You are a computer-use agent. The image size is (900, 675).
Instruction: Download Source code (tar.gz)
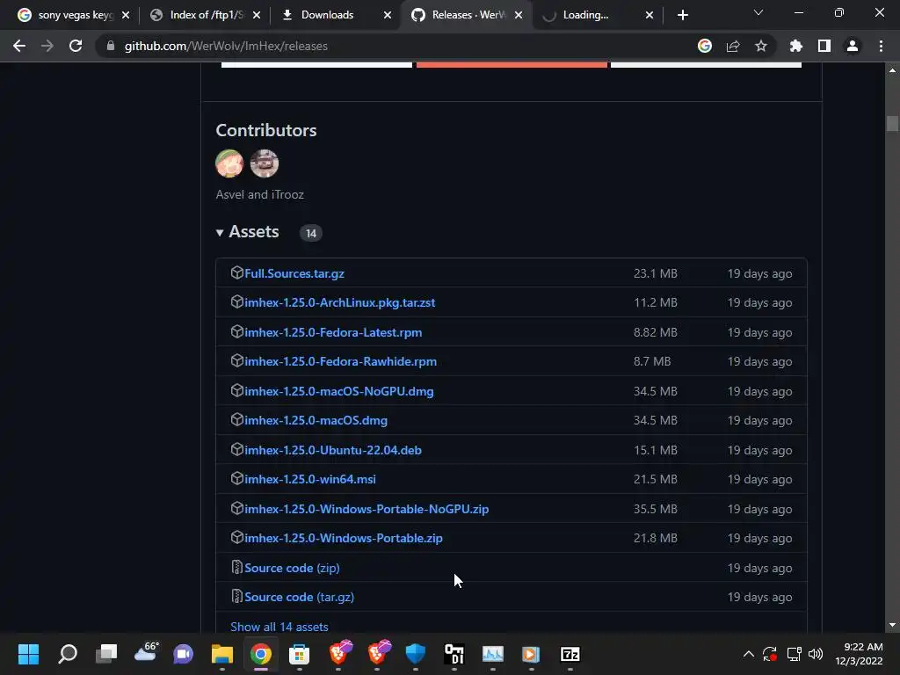click(x=299, y=598)
